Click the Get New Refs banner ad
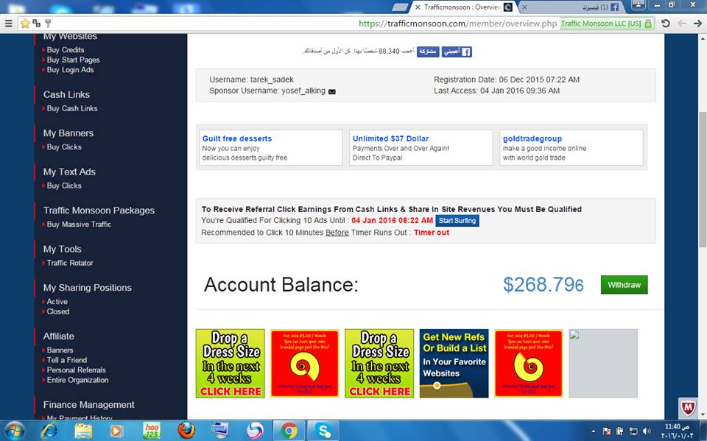 click(x=454, y=364)
